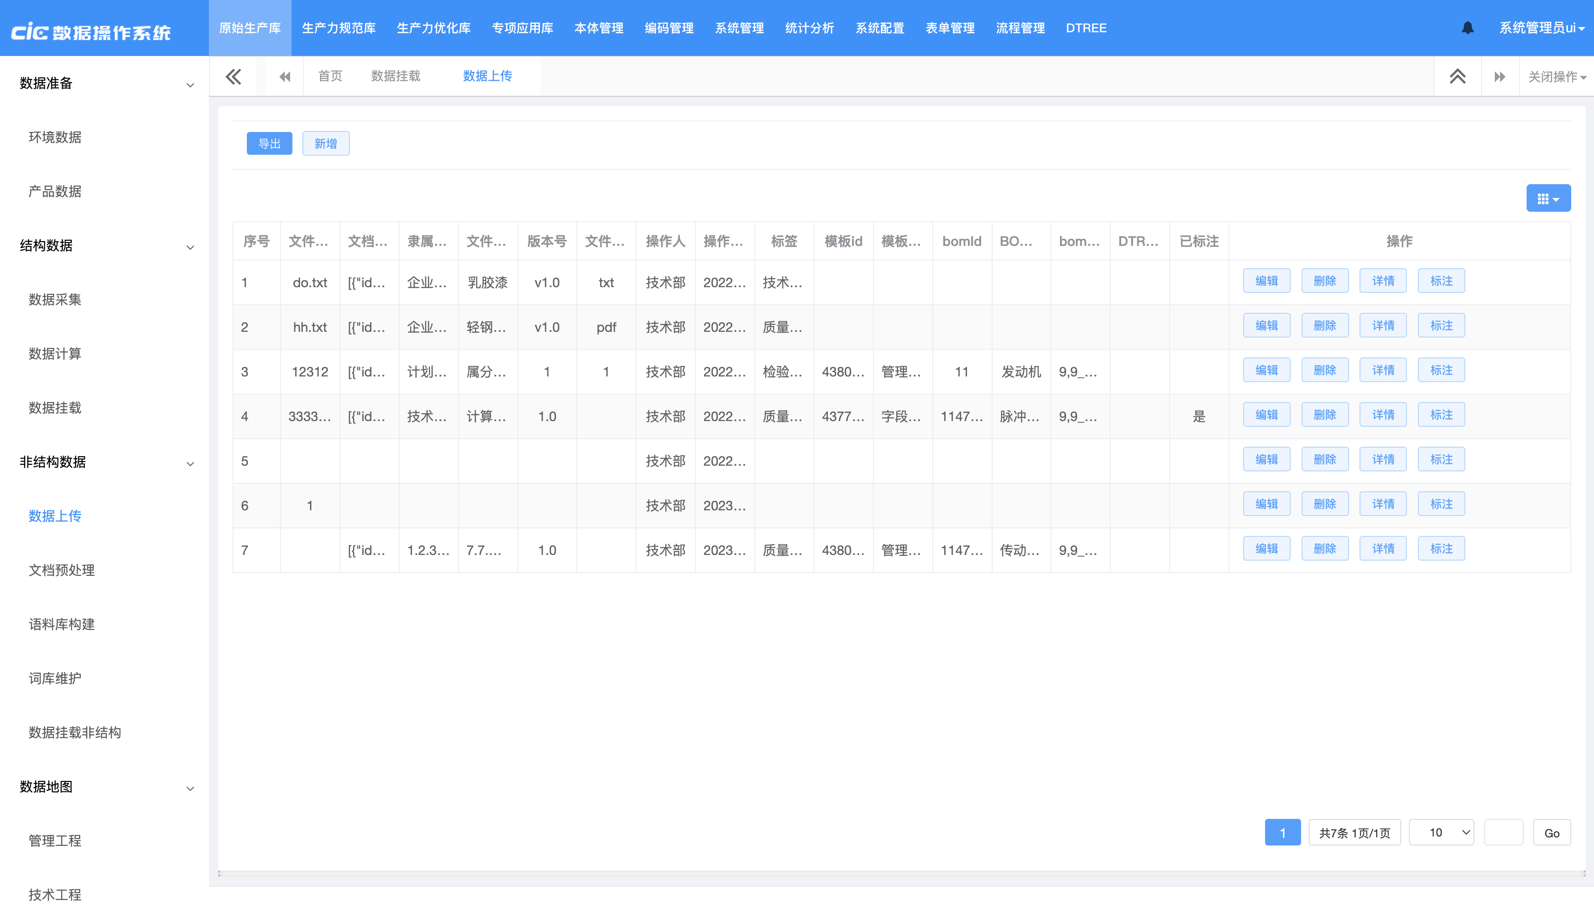Open 文档预处理 in the sidebar
This screenshot has width=1594, height=920.
(61, 570)
